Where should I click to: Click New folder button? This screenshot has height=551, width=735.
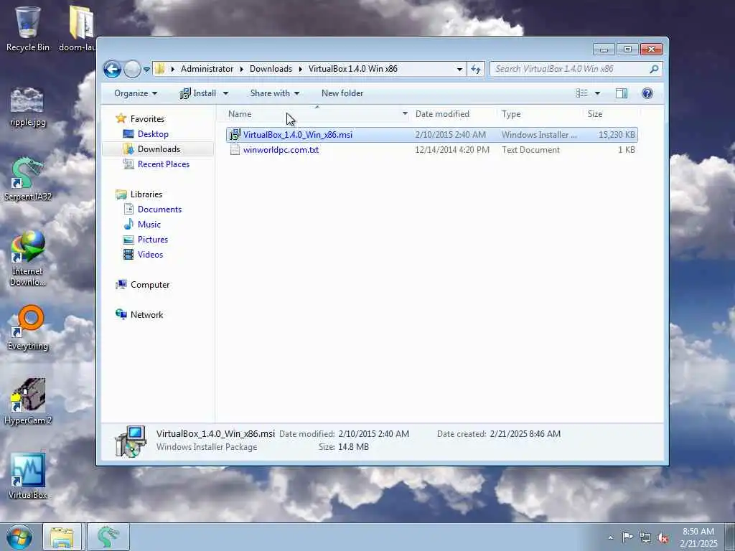tap(342, 93)
